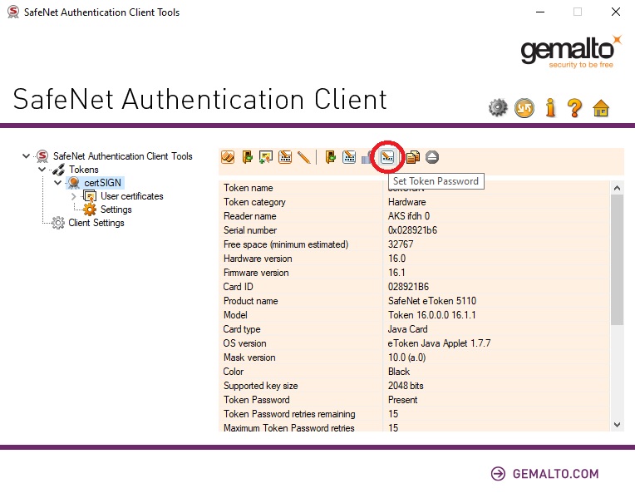Image resolution: width=635 pixels, height=498 pixels.
Task: Go to Home using the house icon
Action: [601, 107]
